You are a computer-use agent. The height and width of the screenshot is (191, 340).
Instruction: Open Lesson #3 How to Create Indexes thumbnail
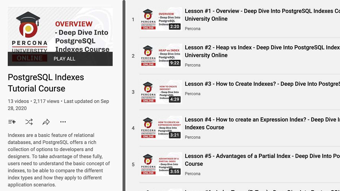[161, 92]
